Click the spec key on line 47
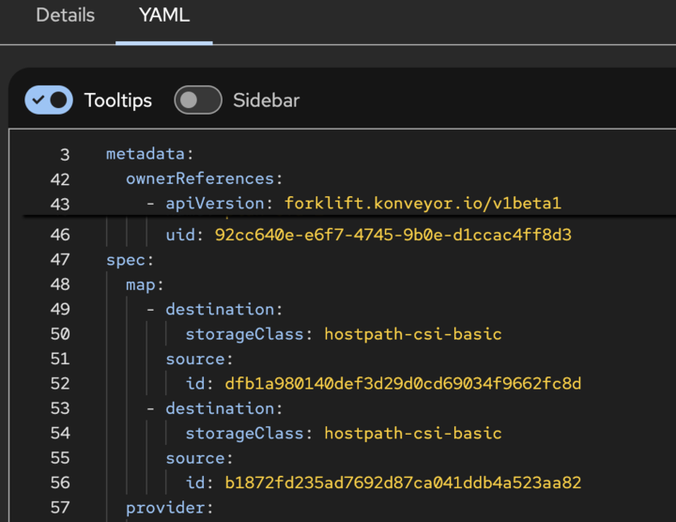 126,259
